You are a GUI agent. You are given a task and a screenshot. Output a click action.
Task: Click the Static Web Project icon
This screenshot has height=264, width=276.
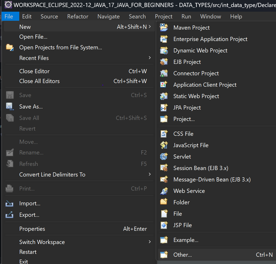click(164, 96)
